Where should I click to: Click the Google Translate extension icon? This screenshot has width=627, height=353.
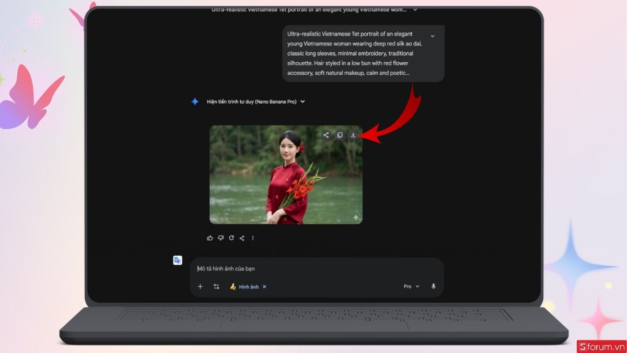(x=178, y=260)
